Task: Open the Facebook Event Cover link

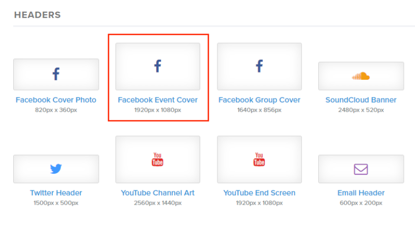Action: (x=158, y=100)
